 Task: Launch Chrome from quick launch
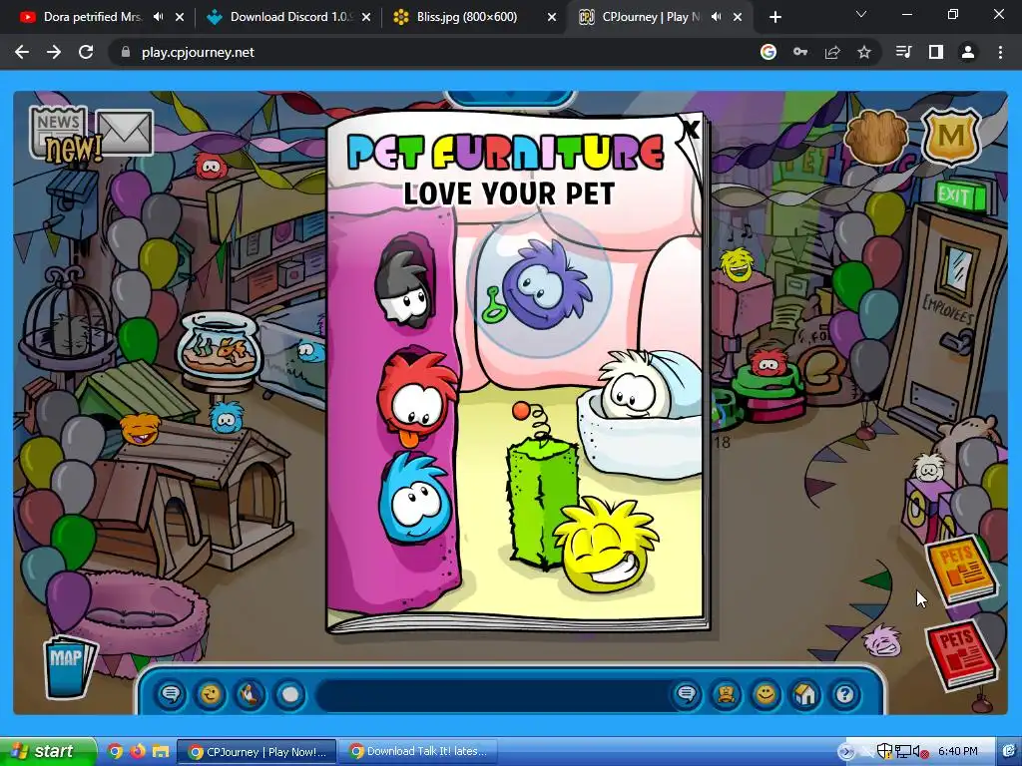[116, 751]
